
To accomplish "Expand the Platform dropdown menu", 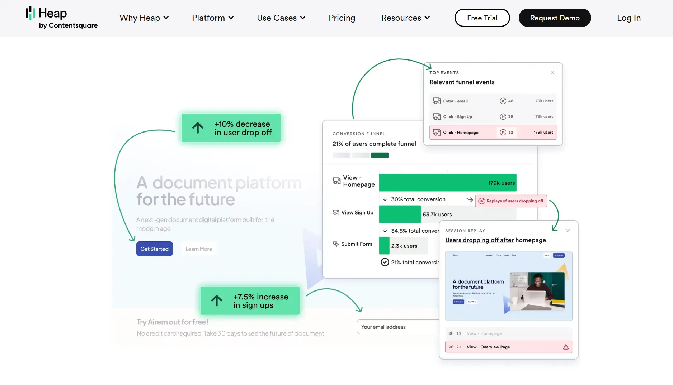I will point(213,18).
